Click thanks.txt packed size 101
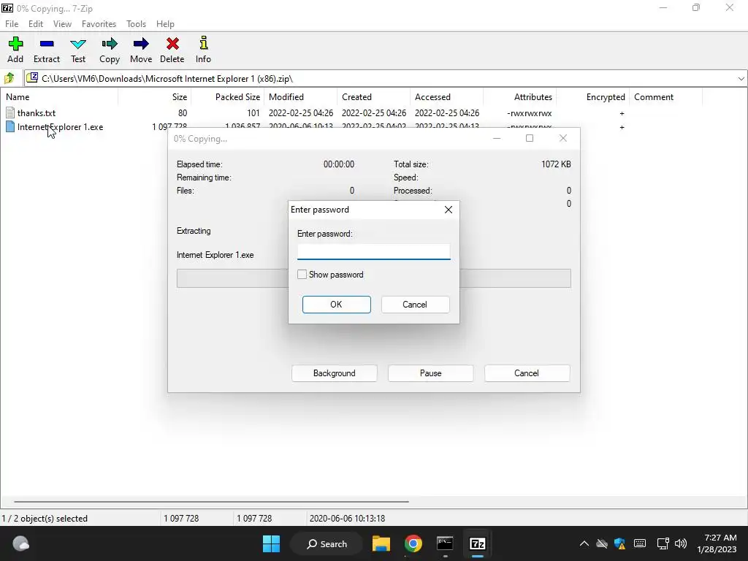This screenshot has width=748, height=561. [x=253, y=113]
